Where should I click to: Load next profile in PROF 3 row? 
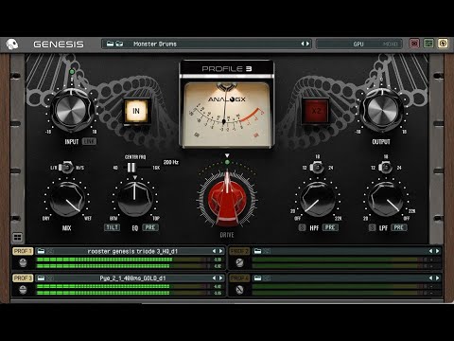tap(220, 278)
